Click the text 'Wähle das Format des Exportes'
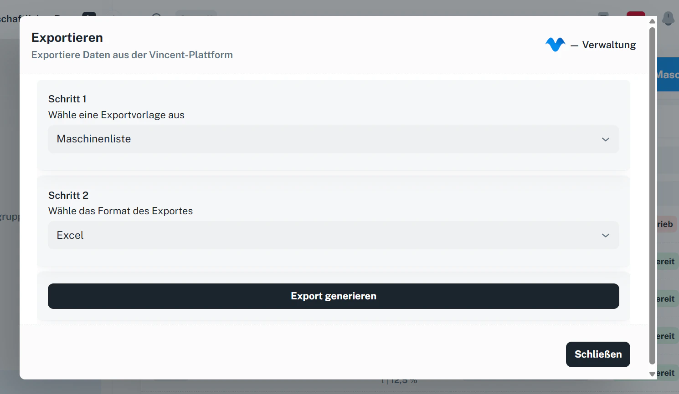The image size is (679, 394). click(120, 211)
